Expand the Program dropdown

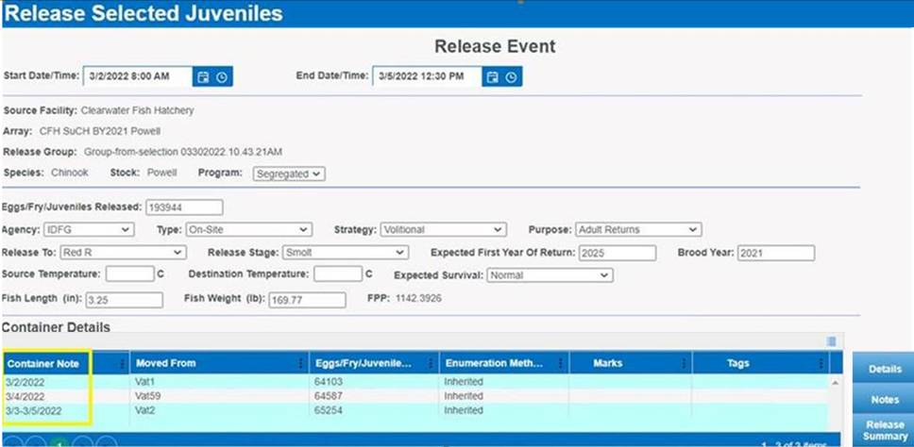[x=289, y=174]
